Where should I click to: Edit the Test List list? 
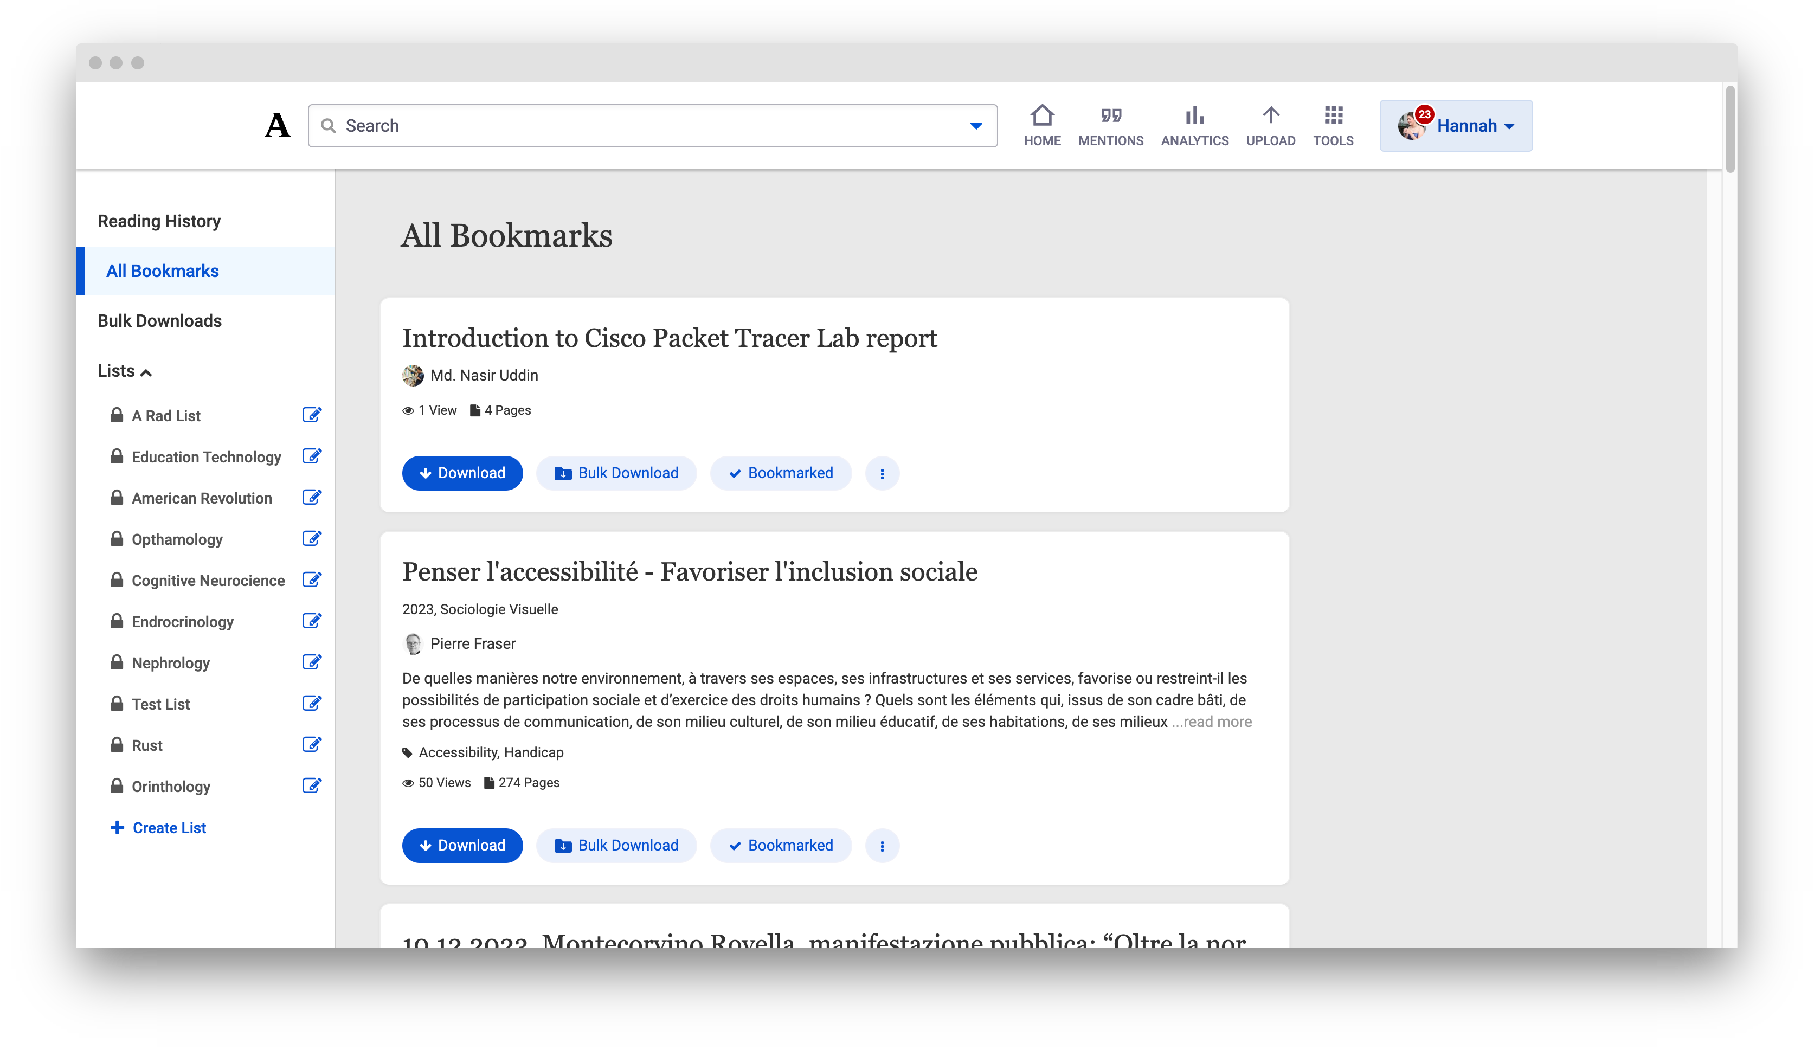point(311,703)
